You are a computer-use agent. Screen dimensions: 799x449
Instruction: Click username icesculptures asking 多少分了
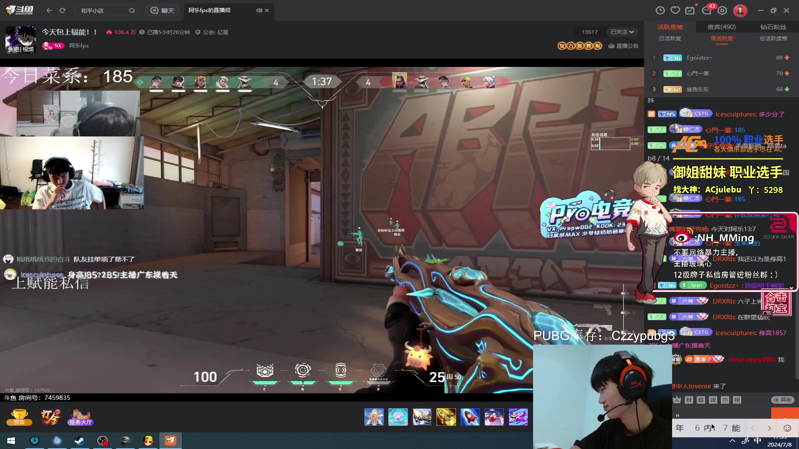[736, 114]
